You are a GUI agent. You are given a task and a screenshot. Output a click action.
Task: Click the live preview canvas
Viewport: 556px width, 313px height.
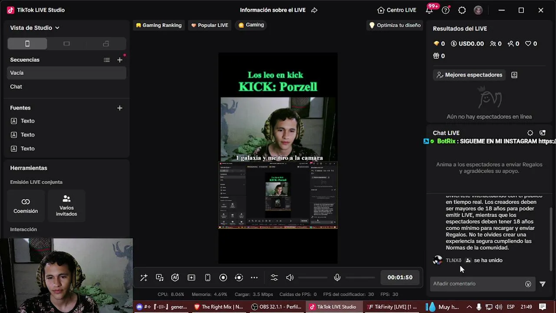(278, 158)
